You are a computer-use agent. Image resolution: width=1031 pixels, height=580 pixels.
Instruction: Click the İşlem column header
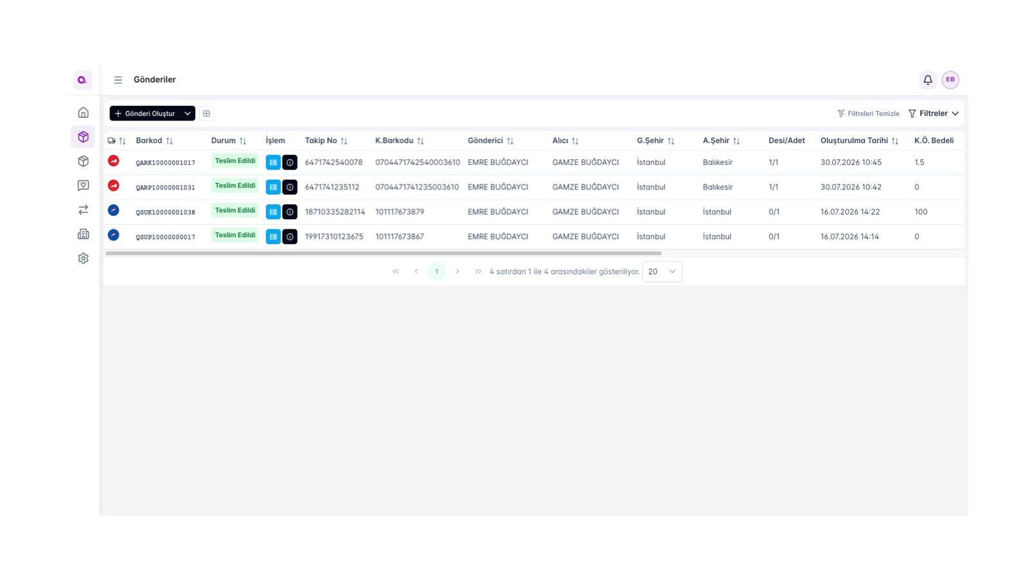[x=275, y=140]
